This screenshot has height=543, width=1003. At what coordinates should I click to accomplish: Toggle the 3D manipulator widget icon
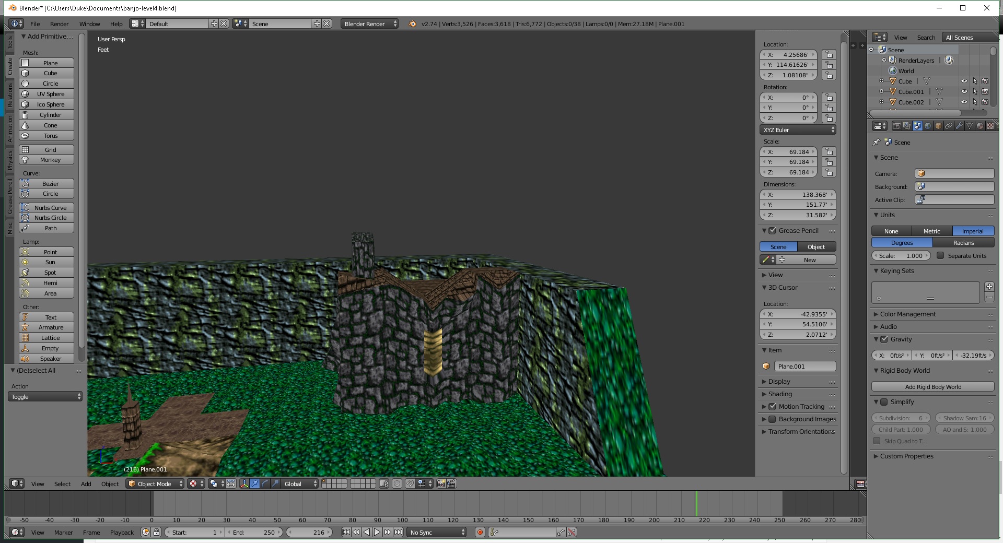[x=244, y=483]
